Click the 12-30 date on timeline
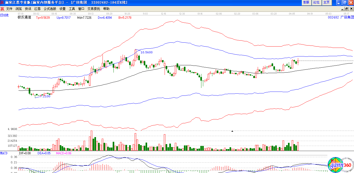The image size is (354, 173). 182,14
